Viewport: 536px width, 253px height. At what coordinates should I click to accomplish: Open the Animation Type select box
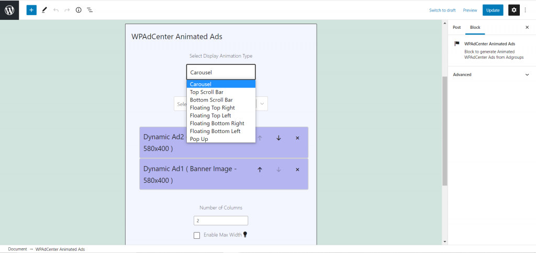221,72
